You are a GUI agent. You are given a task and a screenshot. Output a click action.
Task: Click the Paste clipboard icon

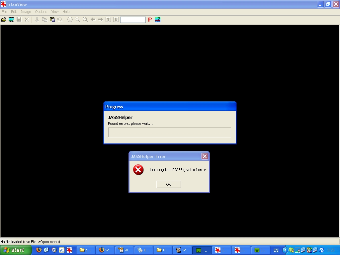52,20
